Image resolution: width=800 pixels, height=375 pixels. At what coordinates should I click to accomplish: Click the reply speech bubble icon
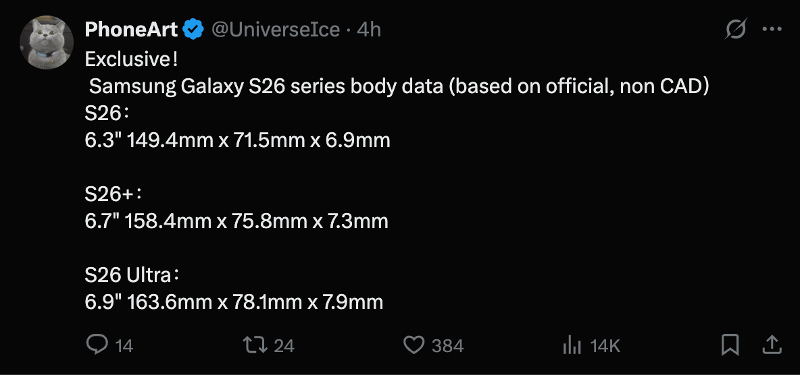tap(98, 345)
